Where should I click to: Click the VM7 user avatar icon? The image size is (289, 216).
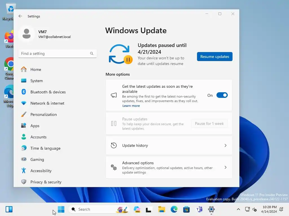(x=27, y=34)
